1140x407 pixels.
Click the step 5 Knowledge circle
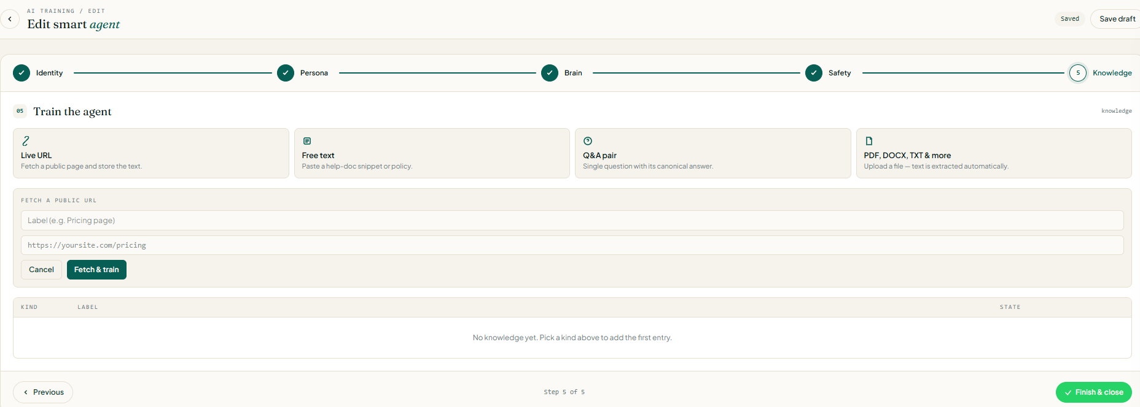pyautogui.click(x=1078, y=73)
